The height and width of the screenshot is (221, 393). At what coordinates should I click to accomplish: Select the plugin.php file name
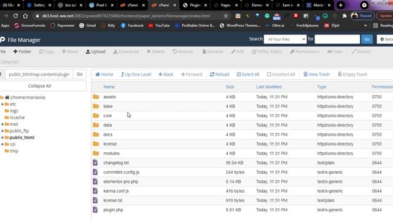pyautogui.click(x=113, y=210)
